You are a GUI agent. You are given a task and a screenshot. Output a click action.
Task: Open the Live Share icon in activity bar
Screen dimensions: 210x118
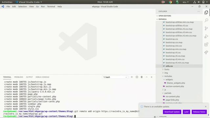(206, 52)
